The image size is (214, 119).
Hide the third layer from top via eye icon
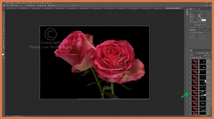(190, 72)
